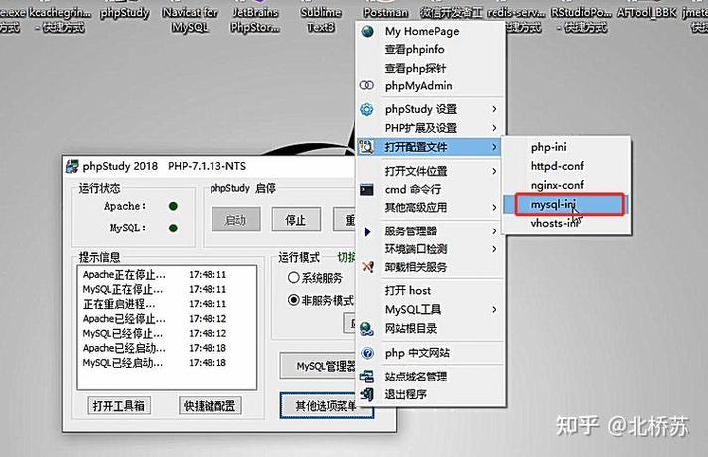708x457 pixels.
Task: Choose 打开 host menu entry
Action: point(431,291)
